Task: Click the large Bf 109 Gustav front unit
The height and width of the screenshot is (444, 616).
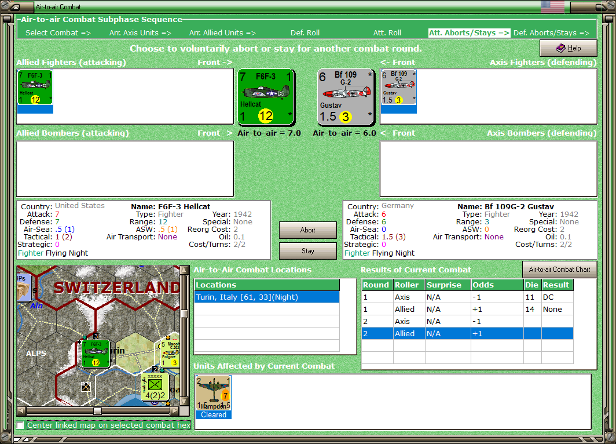Action: [346, 97]
